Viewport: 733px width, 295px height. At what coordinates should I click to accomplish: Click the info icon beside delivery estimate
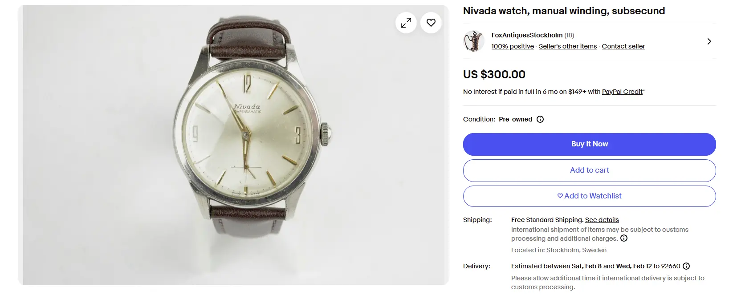(686, 266)
